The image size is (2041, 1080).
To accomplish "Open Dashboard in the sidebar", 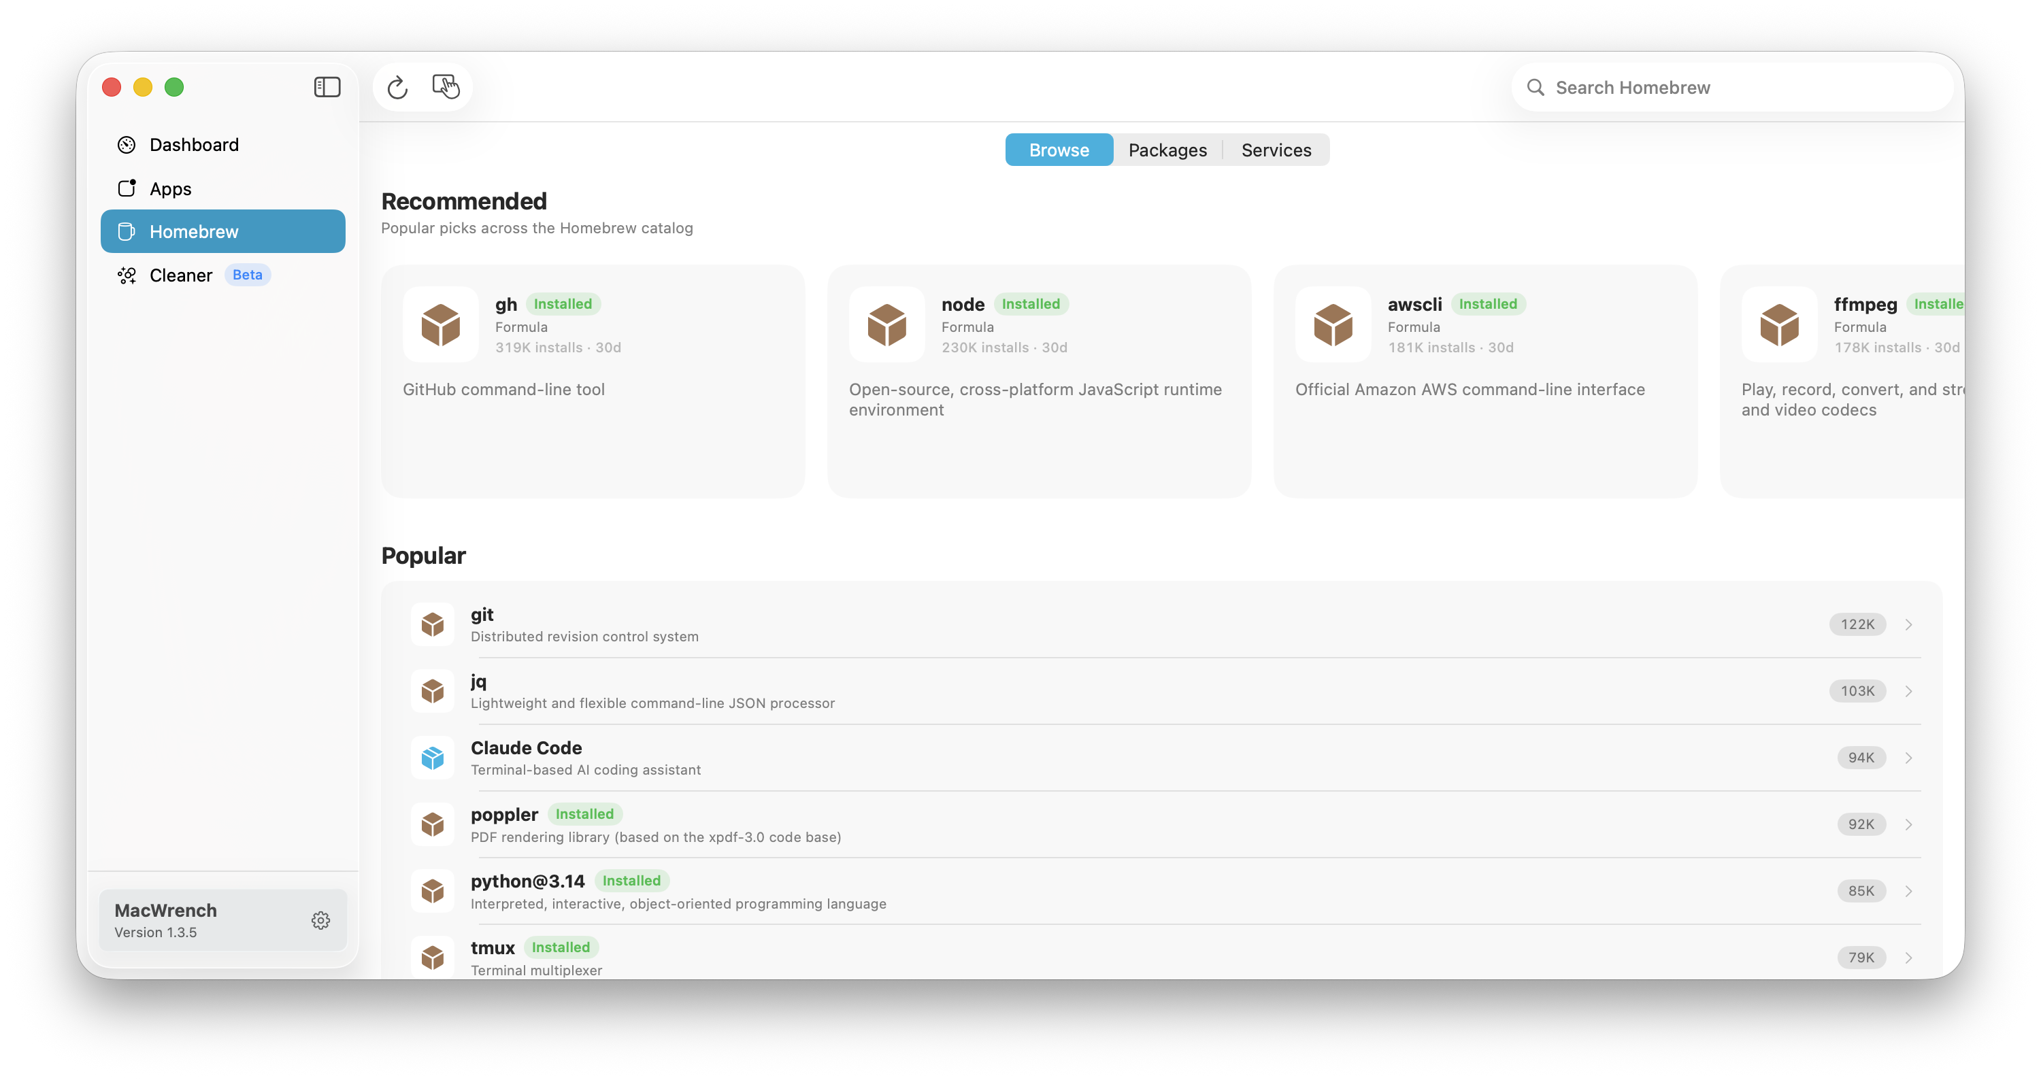I will click(222, 145).
